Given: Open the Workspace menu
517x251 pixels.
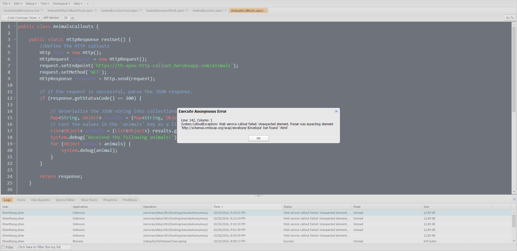Looking at the screenshot, I should [x=61, y=4].
